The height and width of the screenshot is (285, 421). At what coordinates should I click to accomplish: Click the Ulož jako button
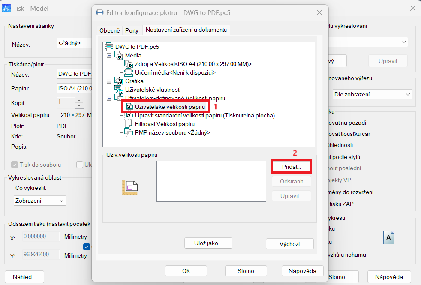(208, 243)
